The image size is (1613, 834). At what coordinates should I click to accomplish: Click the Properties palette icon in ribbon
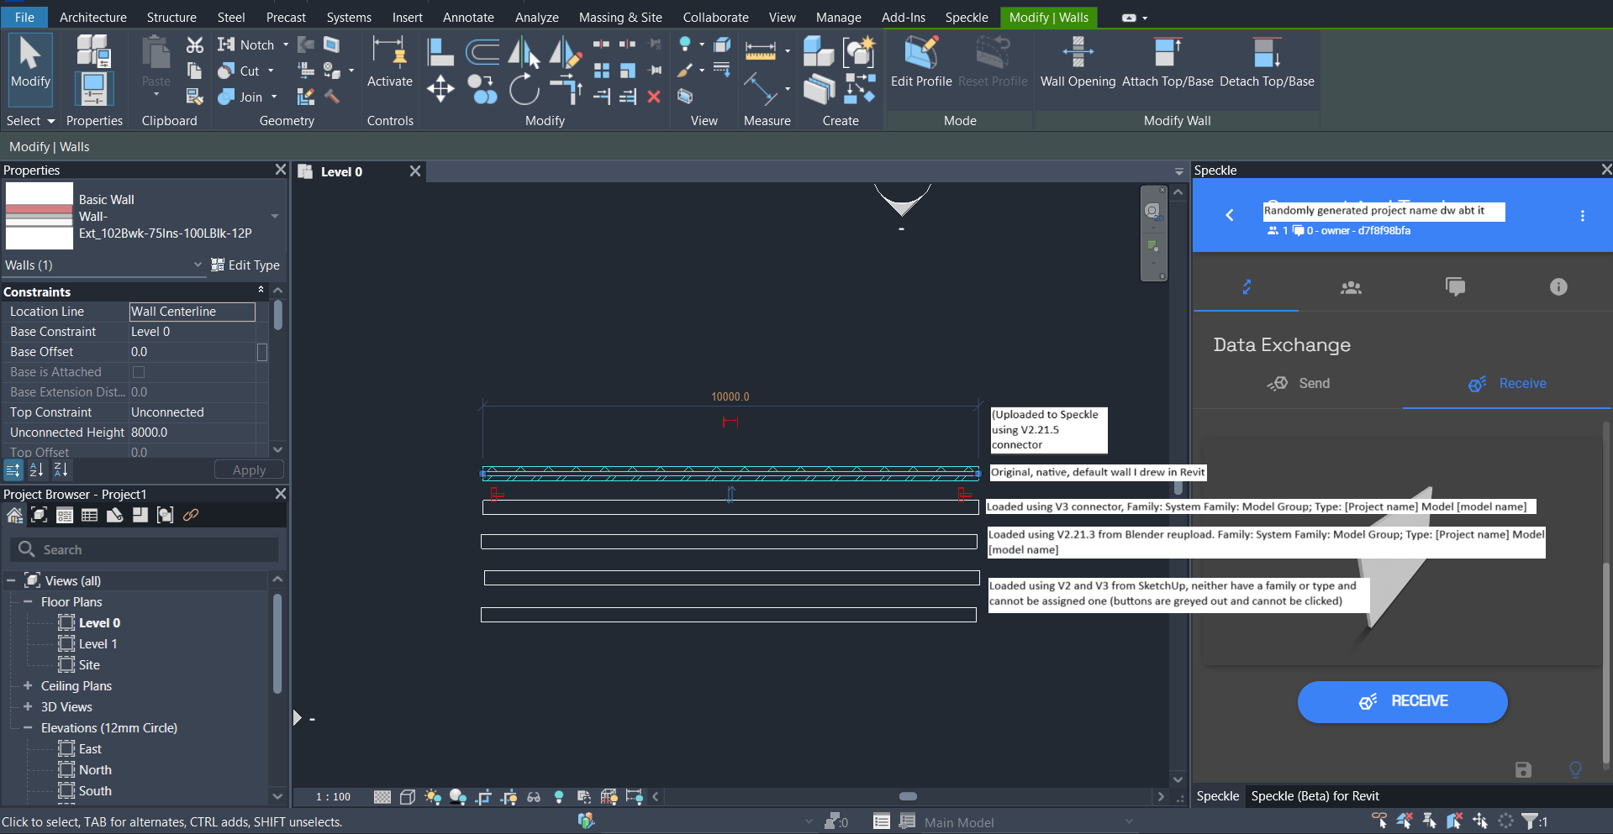[x=93, y=89]
